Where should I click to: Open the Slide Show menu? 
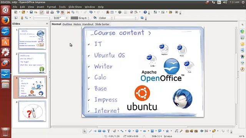coord(75,7)
